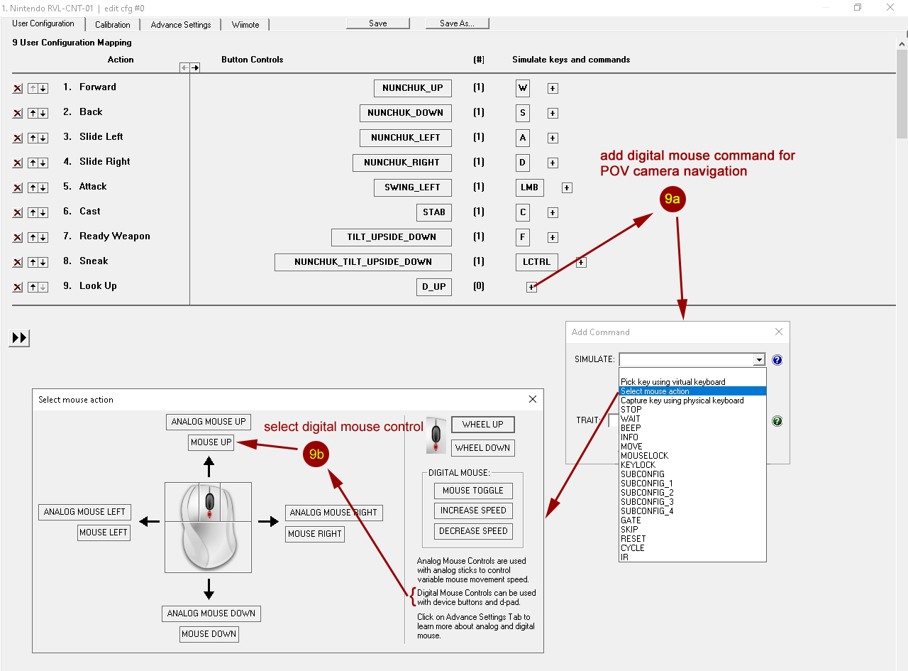
Task: Move the Cast action up
Action: pos(33,213)
